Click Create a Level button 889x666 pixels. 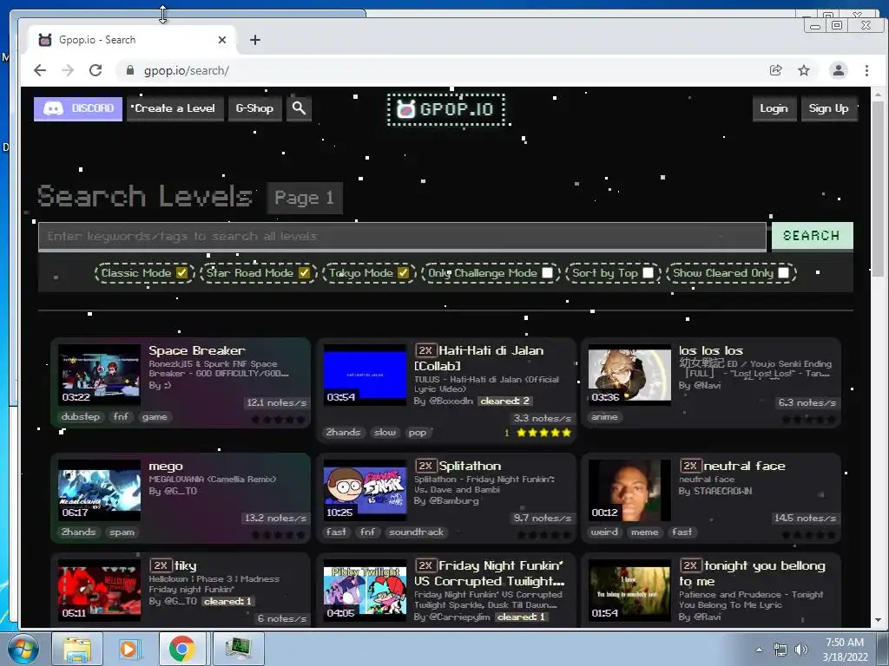click(175, 108)
